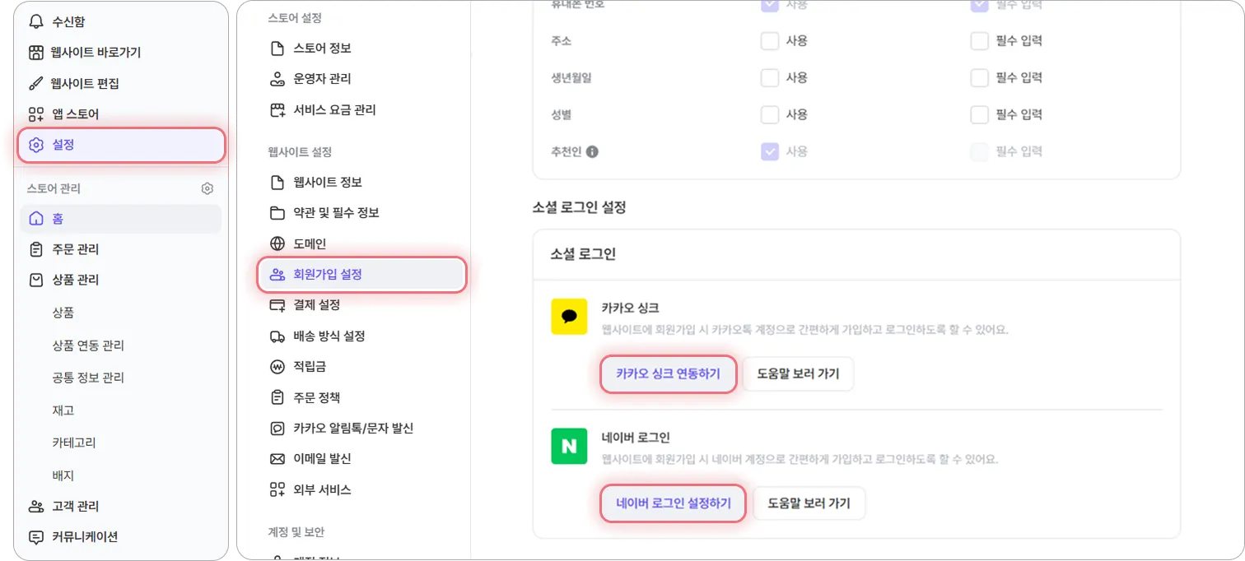The width and height of the screenshot is (1245, 561).
Task: Click 카카오 싱크 연동하기 button
Action: point(668,373)
